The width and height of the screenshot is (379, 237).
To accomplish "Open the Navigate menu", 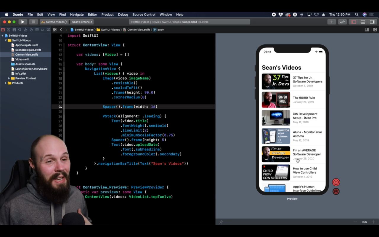I will point(77,15).
